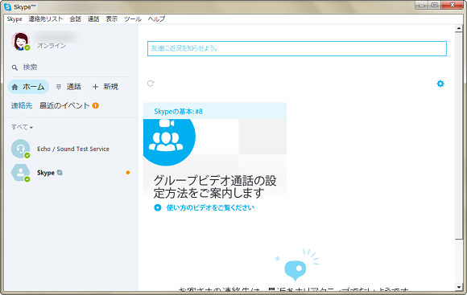The image size is (467, 295).
Task: Click the 新規 new button
Action: coord(105,87)
